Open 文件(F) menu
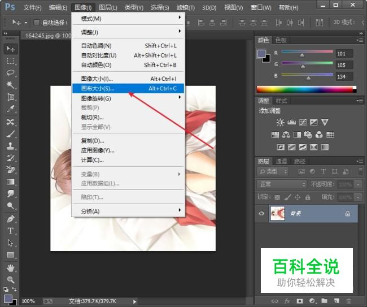367x307 pixels. coord(32,7)
